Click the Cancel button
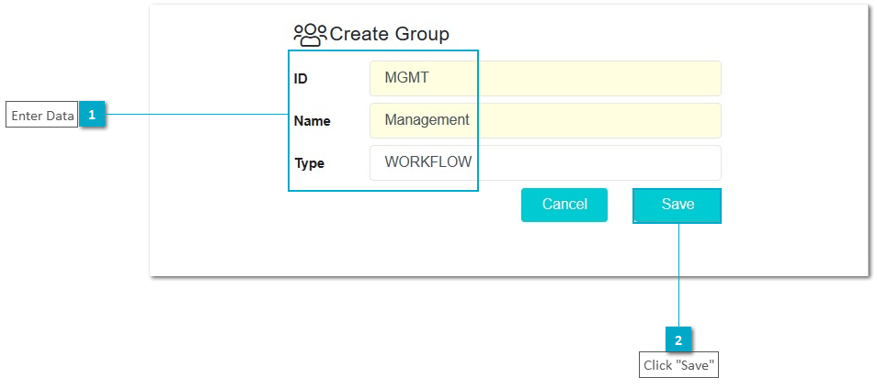 (564, 205)
